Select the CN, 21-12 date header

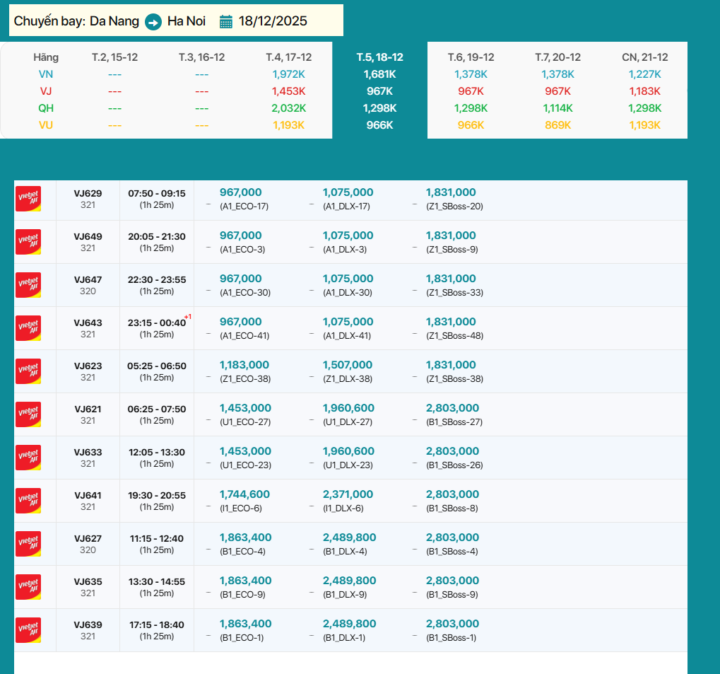[x=644, y=57]
